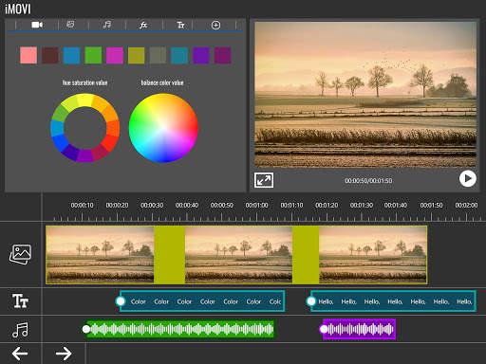Select the Hello text clip
The width and height of the screenshot is (486, 364).
393,301
